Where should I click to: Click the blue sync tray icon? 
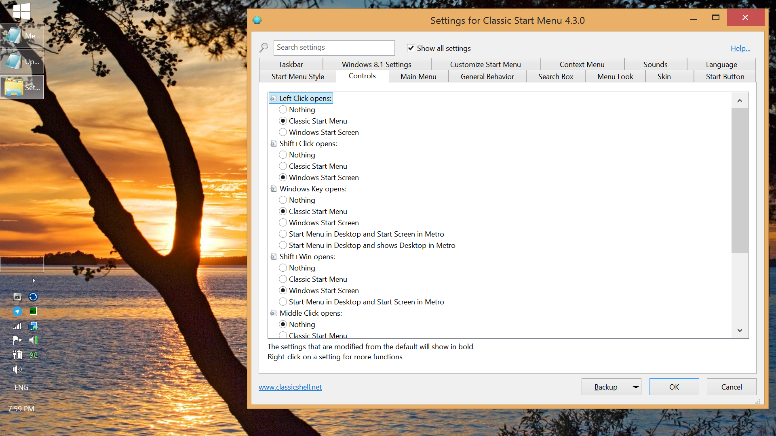[33, 297]
